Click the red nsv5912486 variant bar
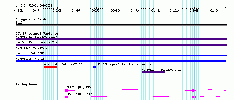Screen dimensions: 234x100 tap(51, 67)
